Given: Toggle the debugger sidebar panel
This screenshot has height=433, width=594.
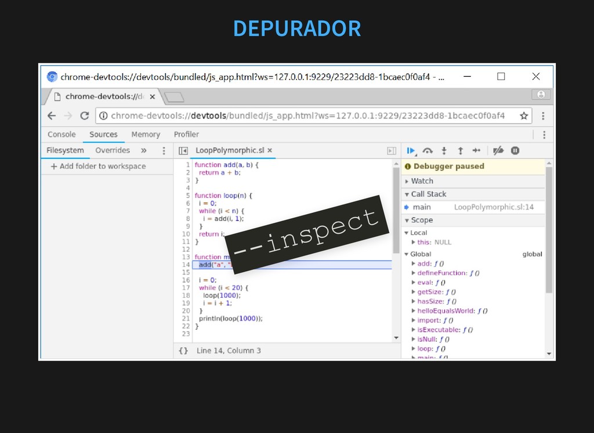Looking at the screenshot, I should click(392, 151).
